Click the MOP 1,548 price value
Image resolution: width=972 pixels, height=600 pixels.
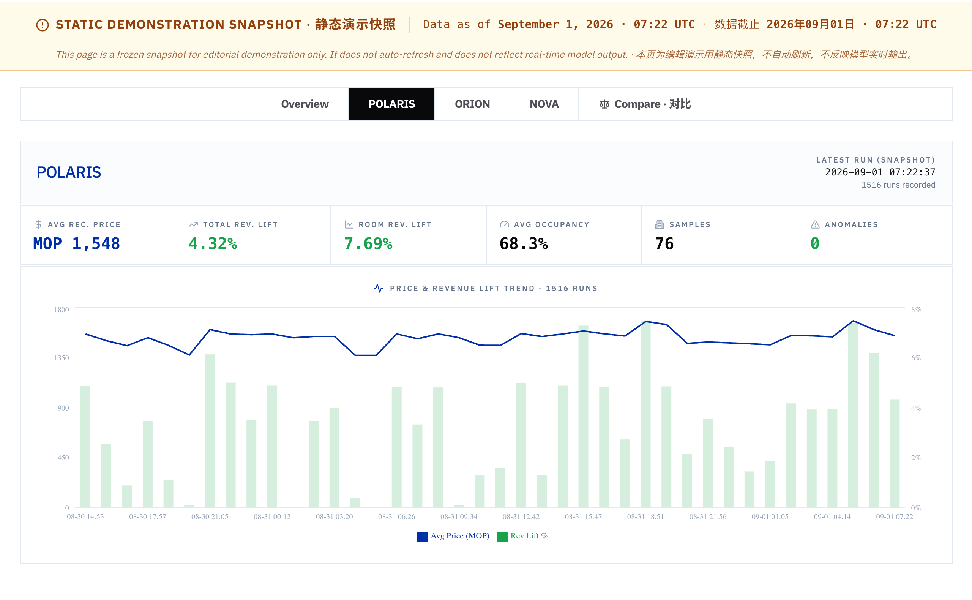pos(77,244)
